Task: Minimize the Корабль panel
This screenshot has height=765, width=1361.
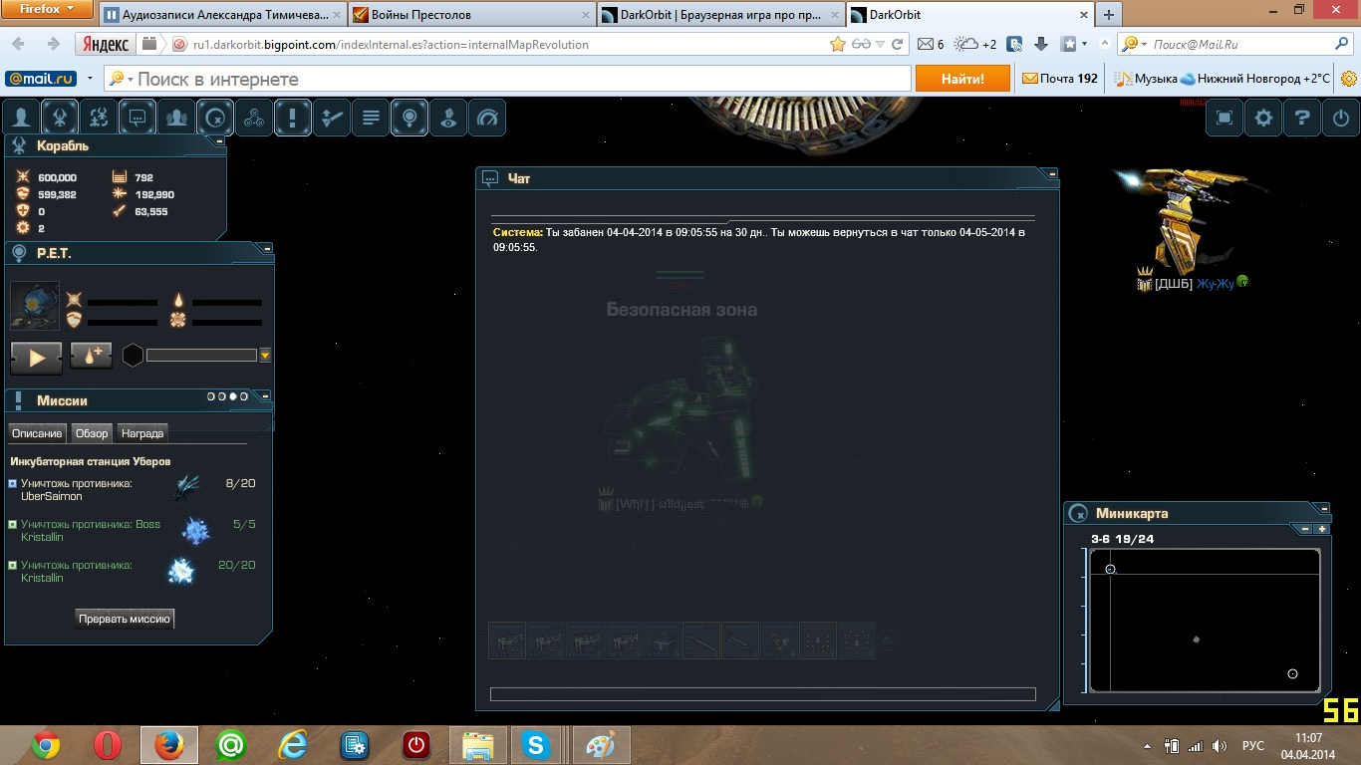Action: click(220, 141)
